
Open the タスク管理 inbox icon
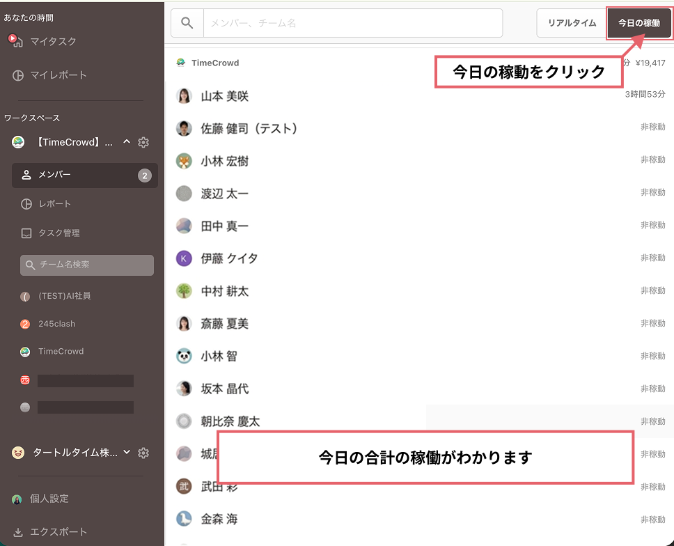tap(26, 233)
